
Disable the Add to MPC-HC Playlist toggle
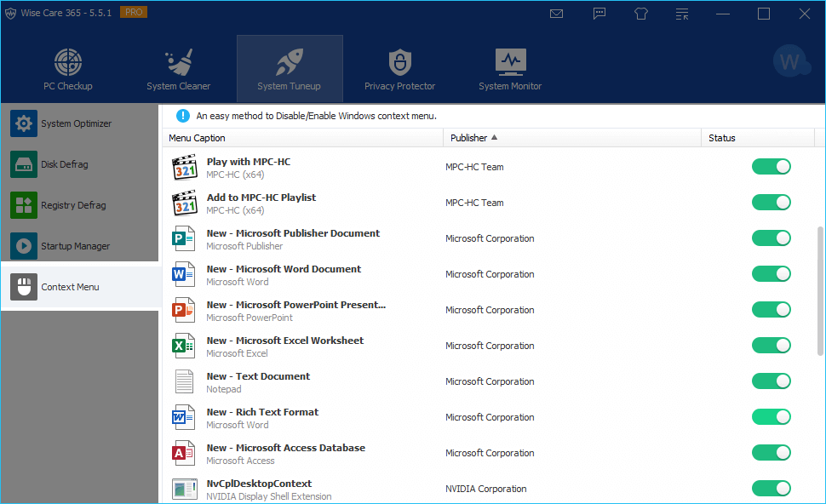[x=772, y=203]
